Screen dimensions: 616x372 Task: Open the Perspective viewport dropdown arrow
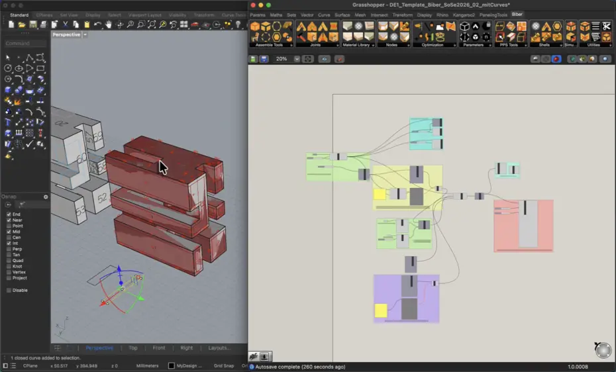85,34
